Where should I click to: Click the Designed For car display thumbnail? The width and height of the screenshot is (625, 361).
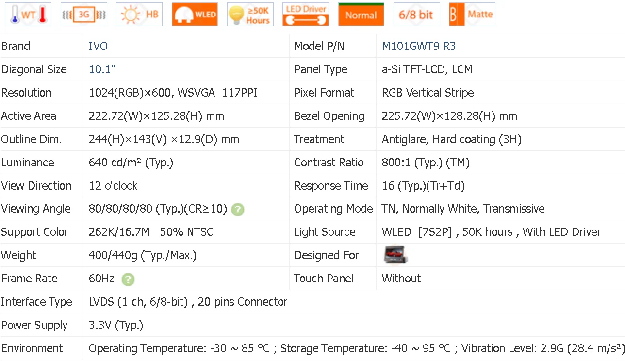395,255
